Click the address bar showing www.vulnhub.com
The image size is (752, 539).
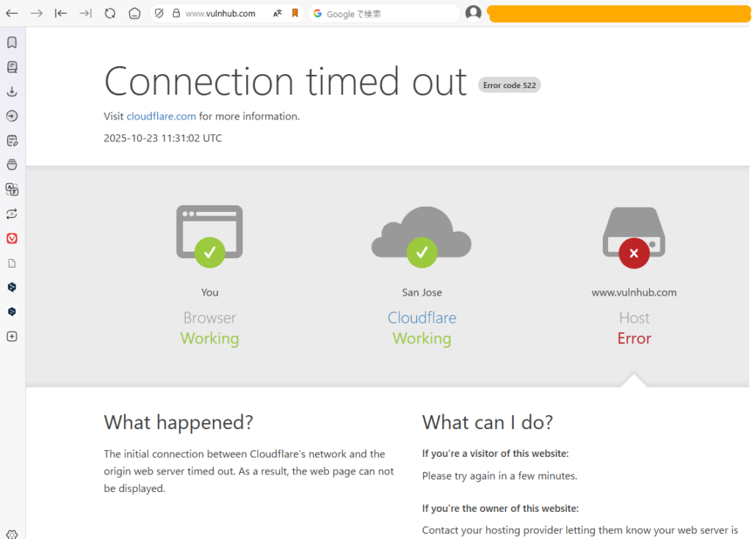pyautogui.click(x=220, y=13)
